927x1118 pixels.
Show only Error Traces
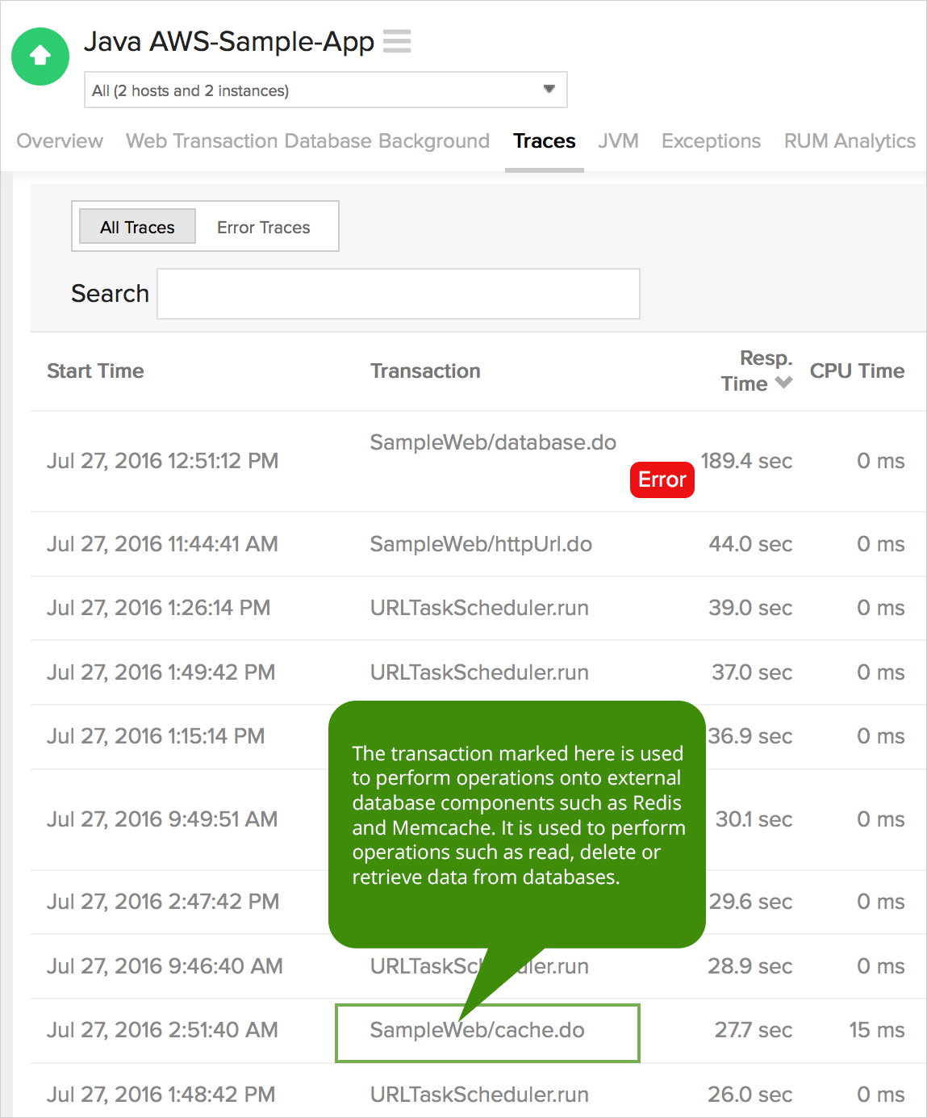pos(264,227)
